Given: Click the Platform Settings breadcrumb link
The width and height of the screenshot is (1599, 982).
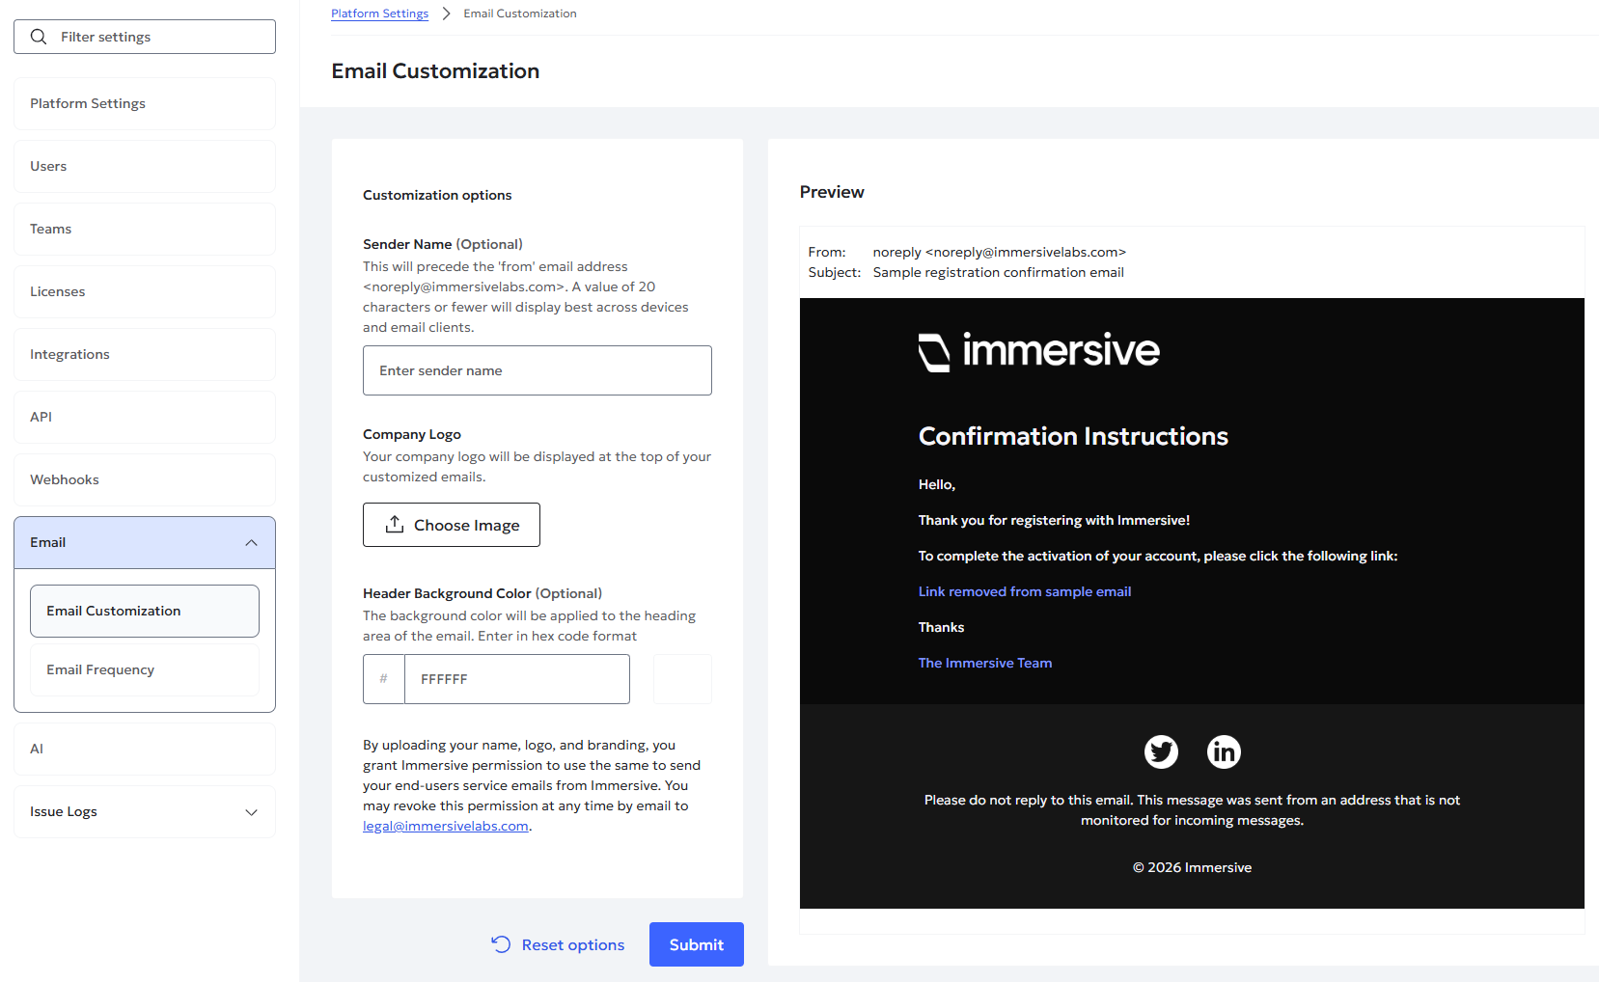Looking at the screenshot, I should (x=379, y=14).
